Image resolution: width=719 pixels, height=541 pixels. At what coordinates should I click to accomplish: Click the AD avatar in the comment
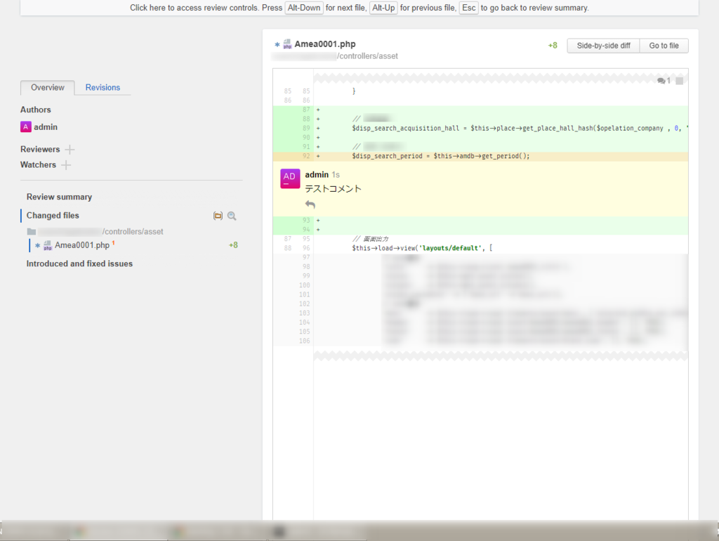[x=290, y=178]
